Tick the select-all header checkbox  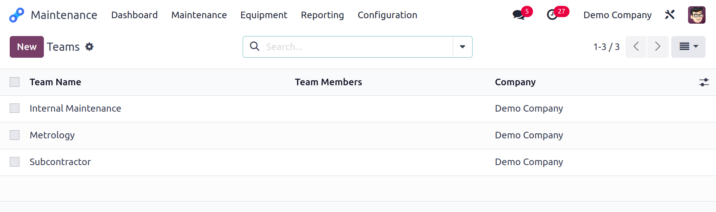pos(15,82)
